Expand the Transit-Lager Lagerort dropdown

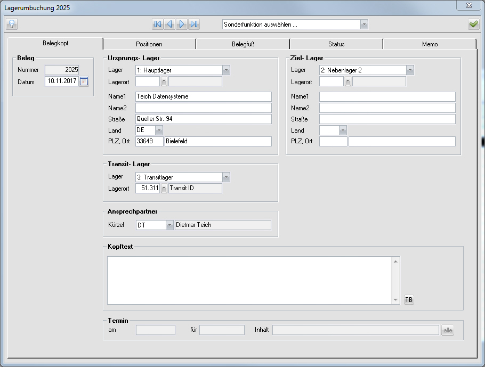164,188
